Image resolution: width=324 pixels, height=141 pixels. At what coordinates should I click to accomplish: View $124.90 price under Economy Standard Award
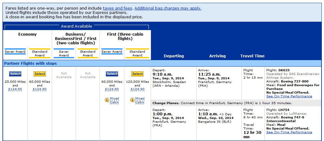pyautogui.click(x=40, y=89)
